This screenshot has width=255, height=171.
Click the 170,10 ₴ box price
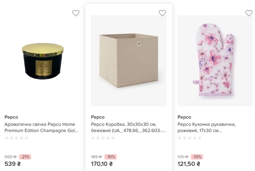tap(104, 164)
